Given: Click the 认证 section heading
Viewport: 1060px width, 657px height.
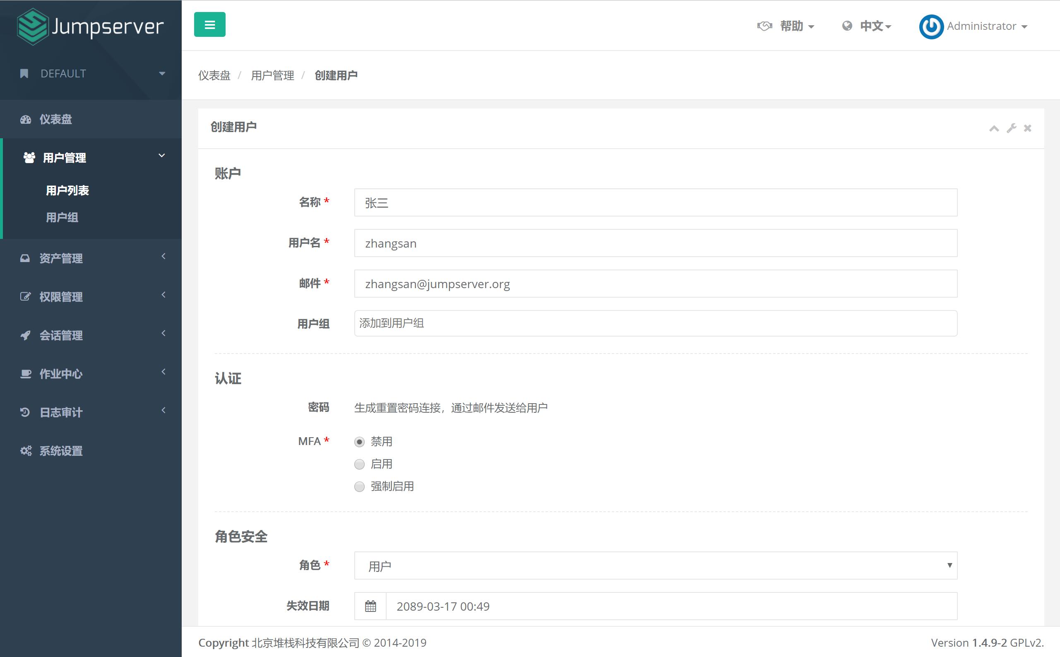Looking at the screenshot, I should [228, 378].
